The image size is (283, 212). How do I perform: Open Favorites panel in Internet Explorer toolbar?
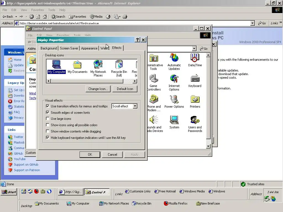pyautogui.click(x=78, y=17)
